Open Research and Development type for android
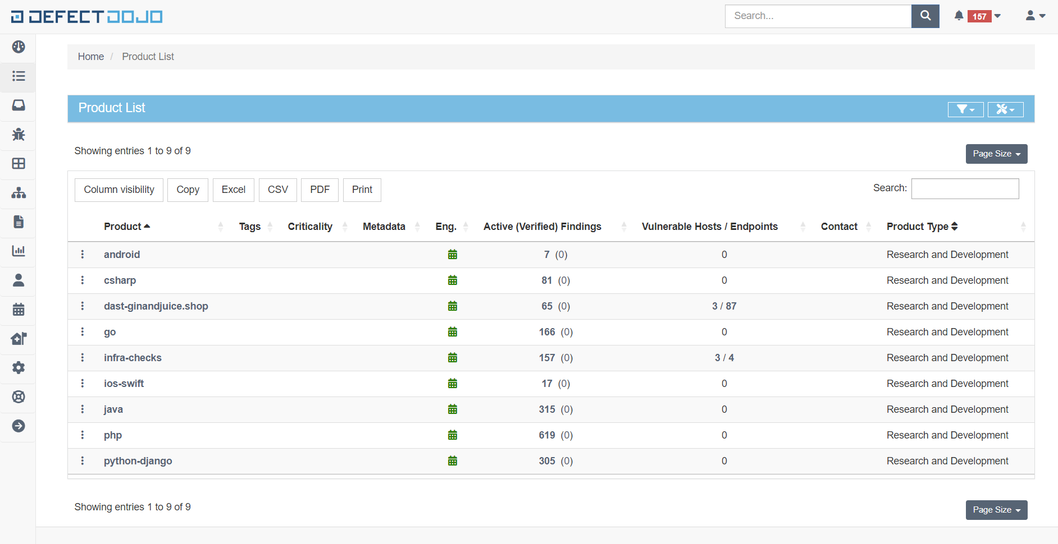Viewport: 1058px width, 544px height. click(x=947, y=255)
